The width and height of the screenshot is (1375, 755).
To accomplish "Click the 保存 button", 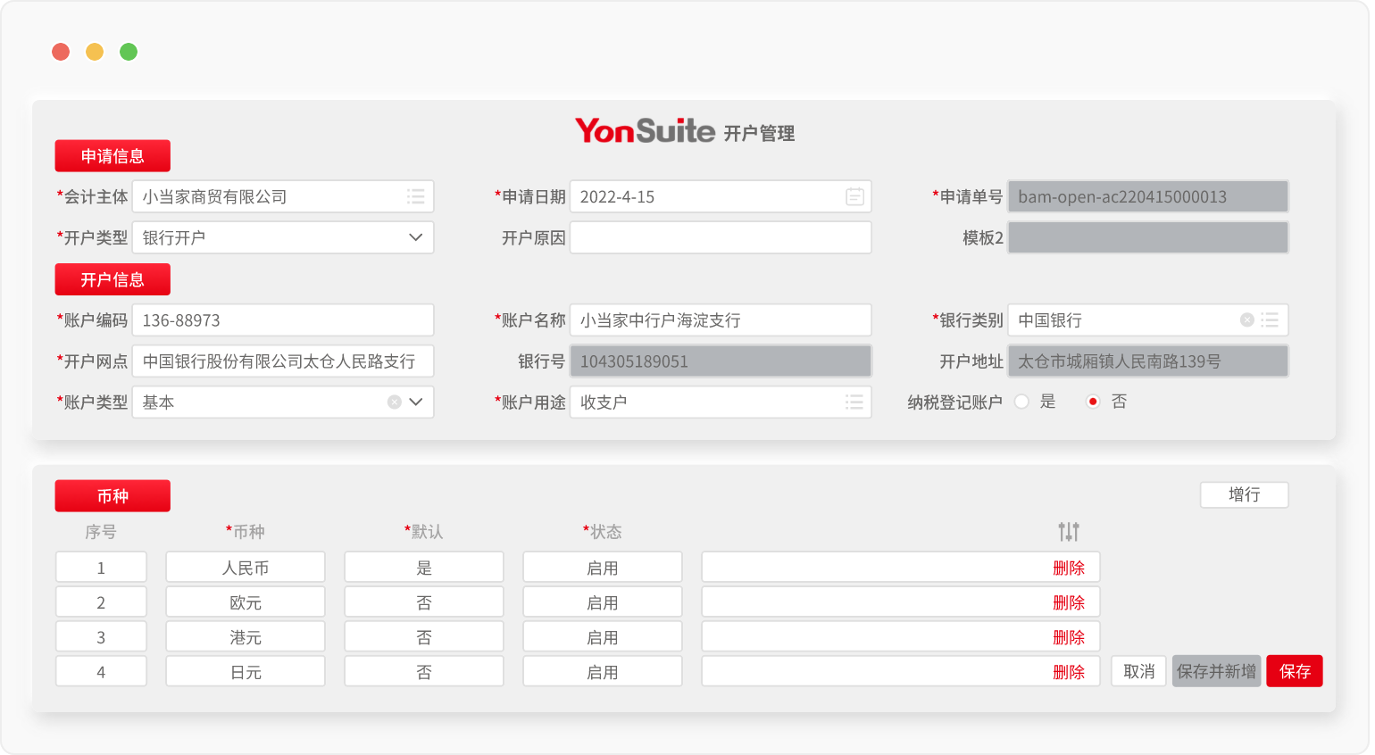I will 1294,671.
